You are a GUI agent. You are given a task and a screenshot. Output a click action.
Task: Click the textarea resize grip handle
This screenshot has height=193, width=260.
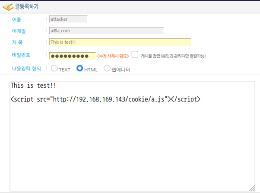point(252,188)
